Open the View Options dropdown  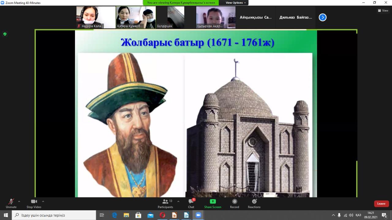pos(236,3)
